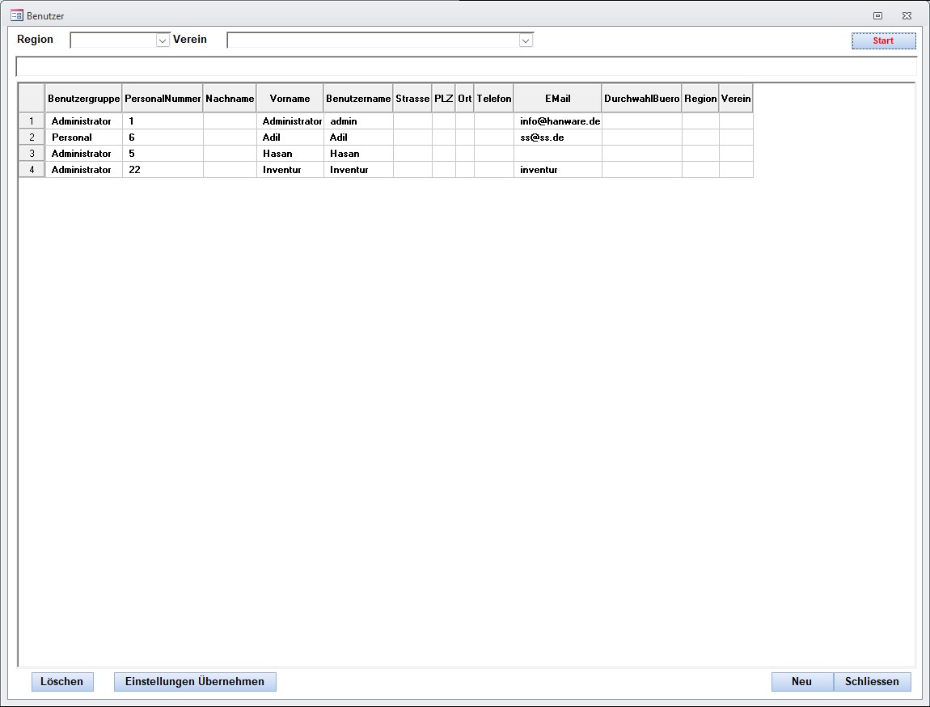
Task: Select row 2 row header
Action: click(32, 138)
